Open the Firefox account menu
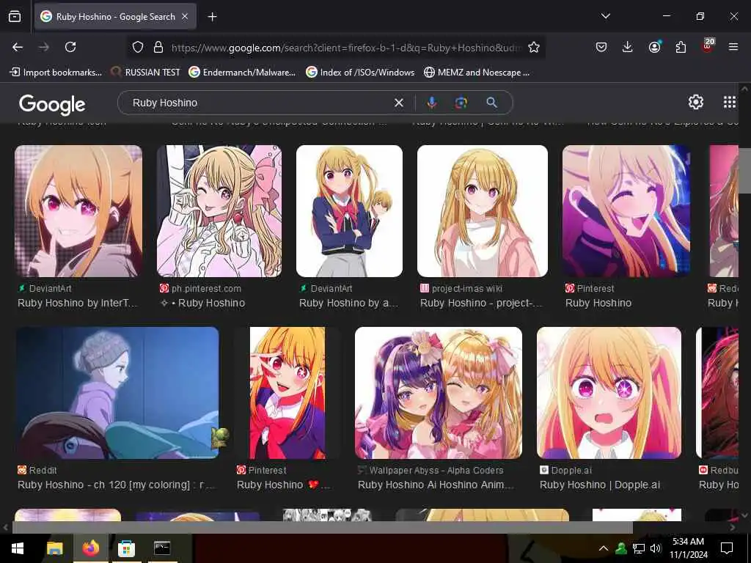 [x=654, y=47]
